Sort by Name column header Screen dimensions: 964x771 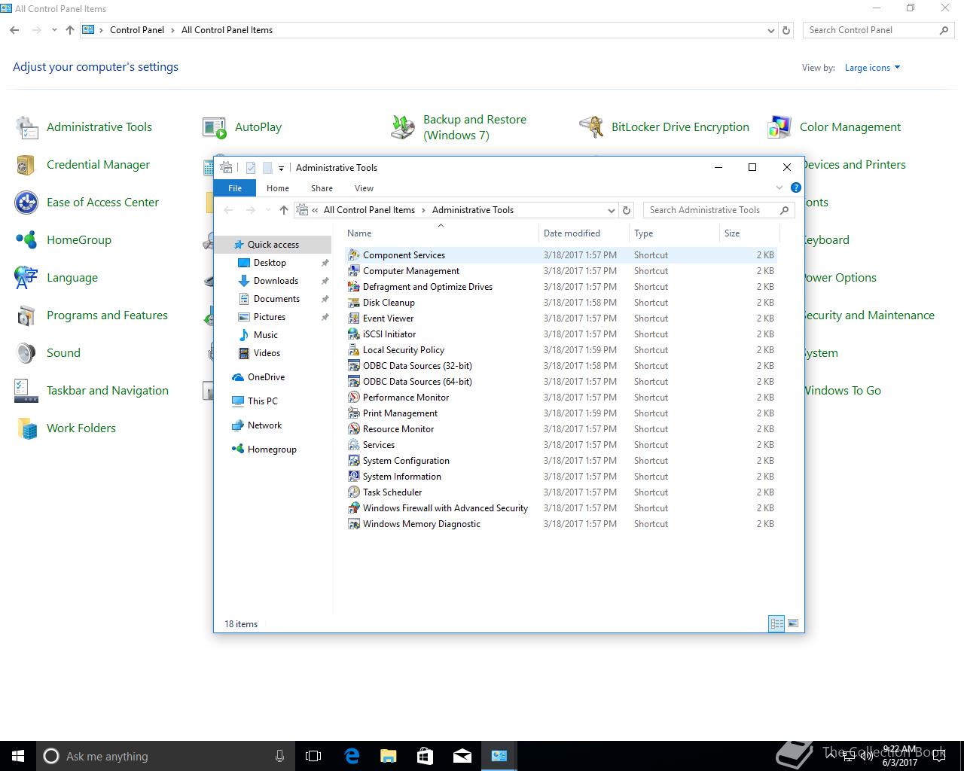[x=441, y=233]
